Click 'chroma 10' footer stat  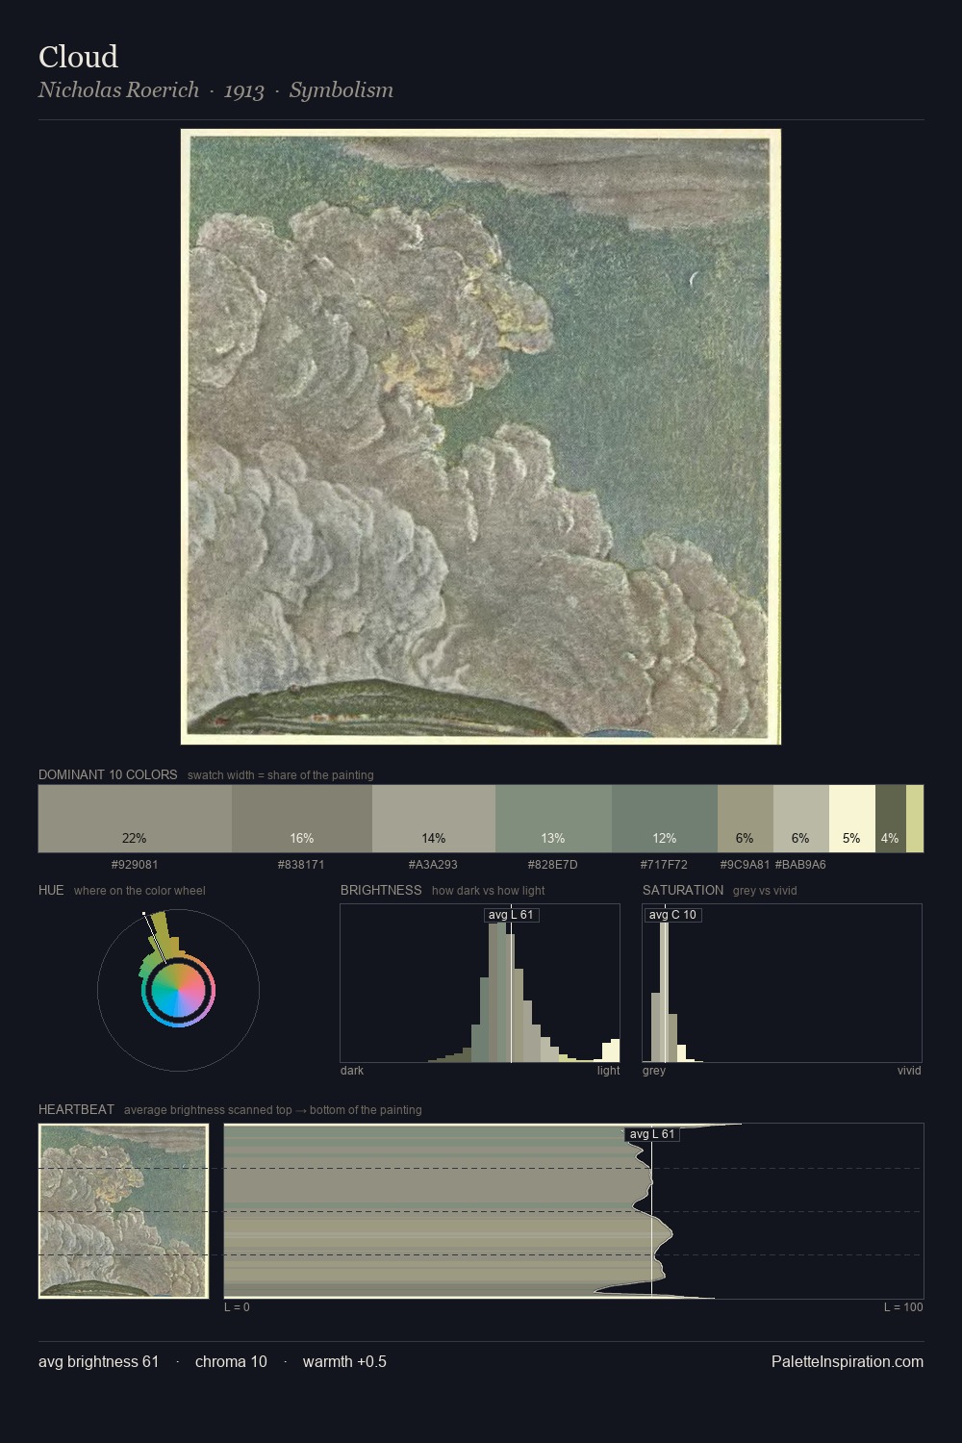pyautogui.click(x=231, y=1361)
